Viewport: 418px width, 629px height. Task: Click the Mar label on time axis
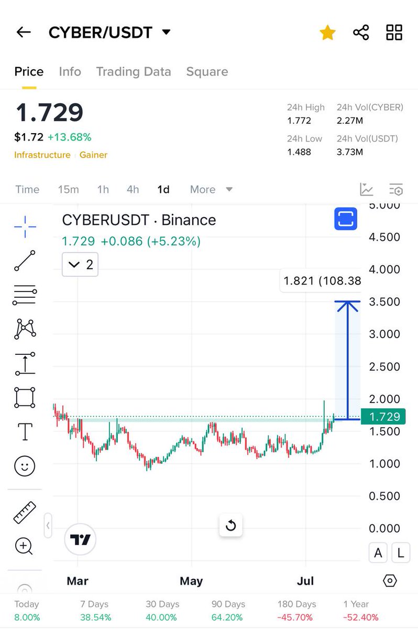pos(78,581)
